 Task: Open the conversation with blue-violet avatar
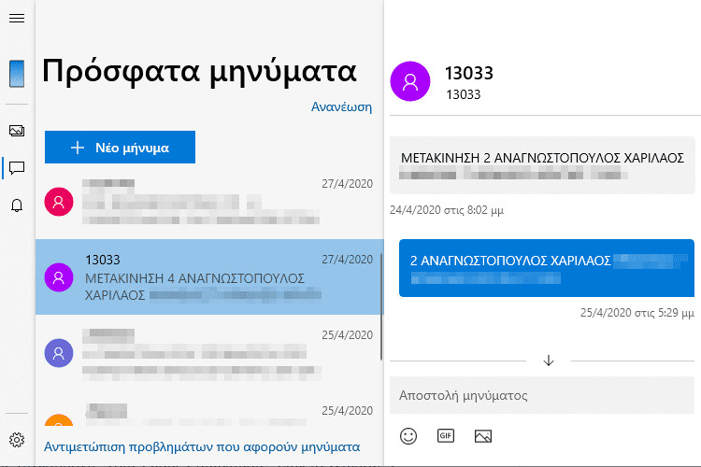pyautogui.click(x=209, y=353)
